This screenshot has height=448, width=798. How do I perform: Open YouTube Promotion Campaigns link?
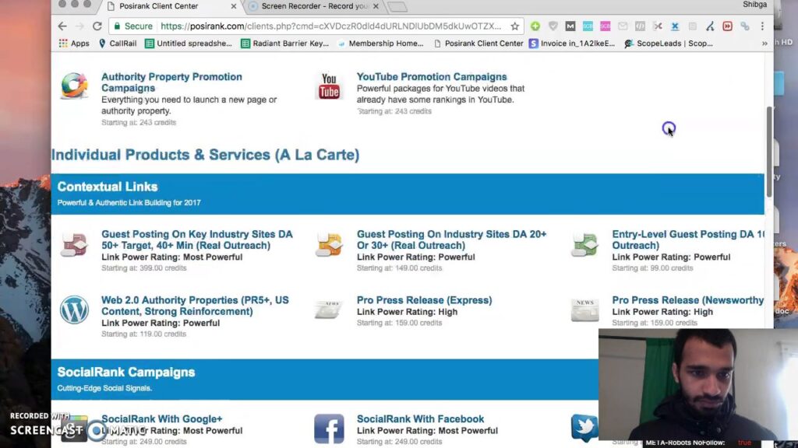click(x=432, y=77)
